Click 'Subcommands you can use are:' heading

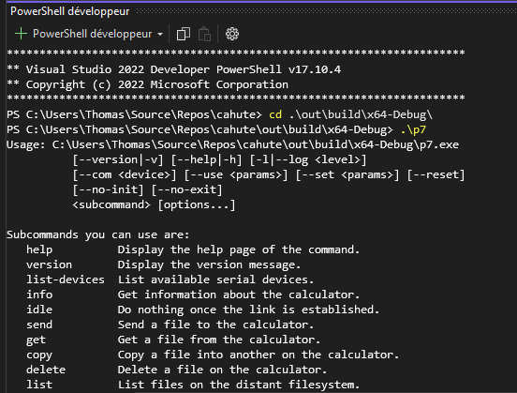98,234
